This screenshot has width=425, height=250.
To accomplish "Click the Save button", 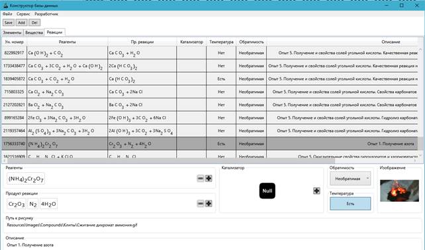I will pos(9,22).
